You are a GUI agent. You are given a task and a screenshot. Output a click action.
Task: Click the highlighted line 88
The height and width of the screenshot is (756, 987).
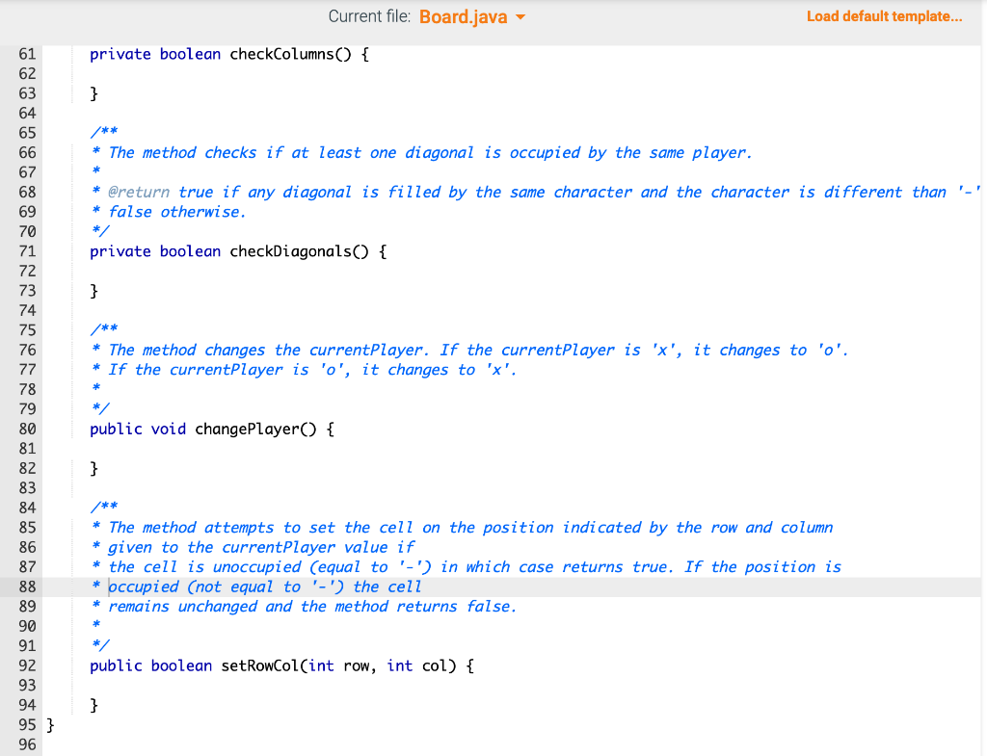point(260,587)
